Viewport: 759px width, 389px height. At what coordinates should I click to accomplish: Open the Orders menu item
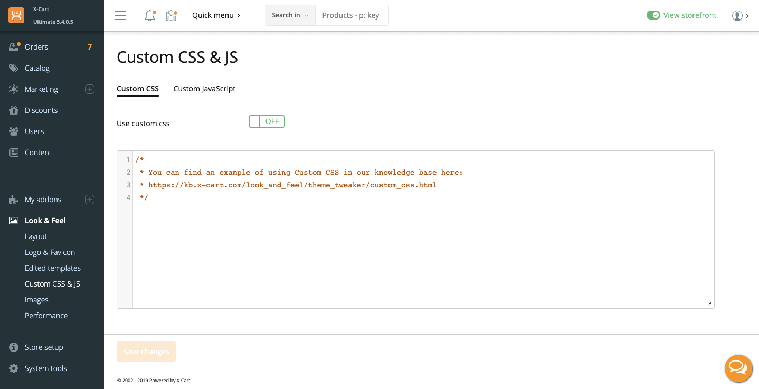[36, 47]
